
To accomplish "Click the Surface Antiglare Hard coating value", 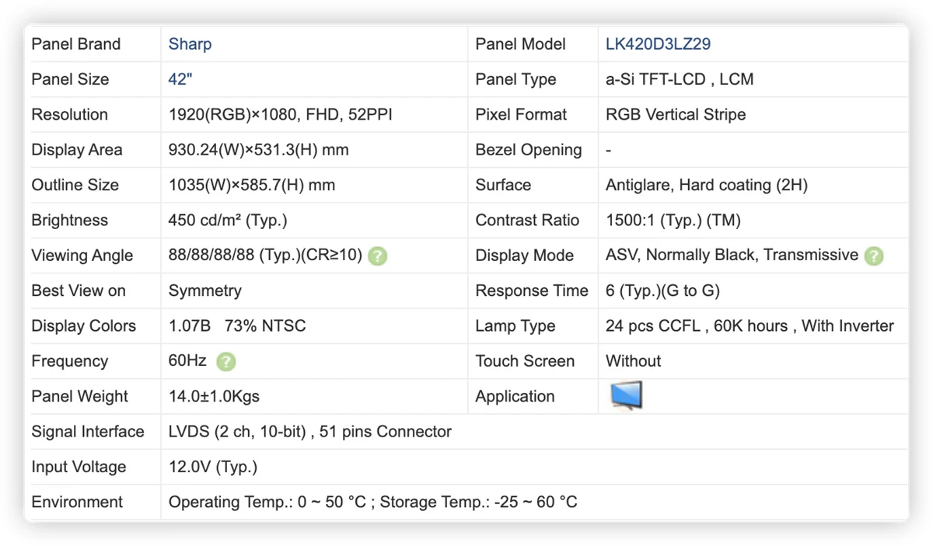I will tap(707, 185).
